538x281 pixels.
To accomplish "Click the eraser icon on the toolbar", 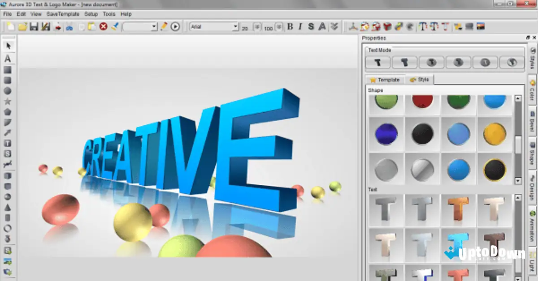I will tap(115, 27).
